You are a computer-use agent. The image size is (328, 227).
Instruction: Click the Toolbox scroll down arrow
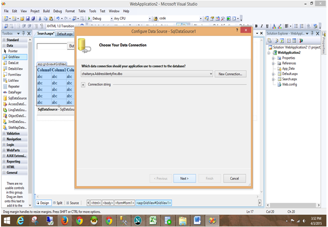click(x=30, y=206)
